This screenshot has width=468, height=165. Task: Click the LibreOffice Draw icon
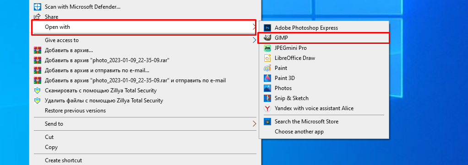click(x=267, y=58)
